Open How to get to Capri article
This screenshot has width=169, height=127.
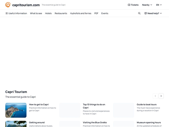(x=39, y=105)
